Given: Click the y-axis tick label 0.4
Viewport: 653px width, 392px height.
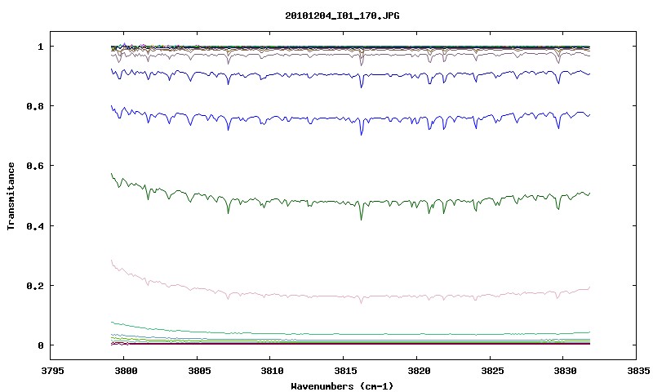Looking at the screenshot, I should coord(34,225).
